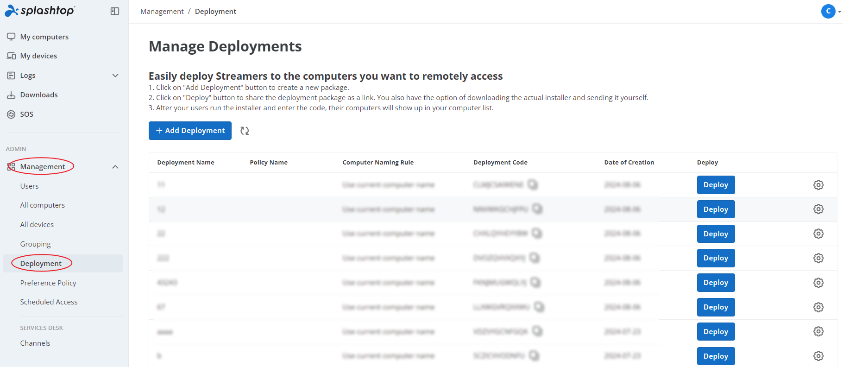Open Channels under Services Desk

[35, 343]
